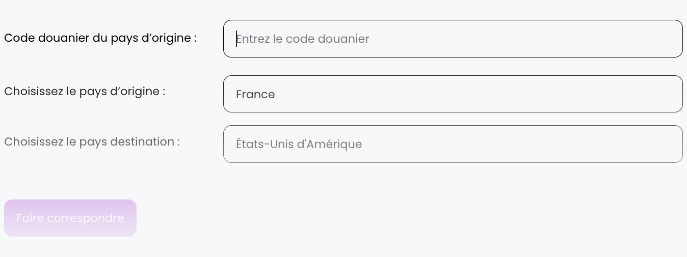Submit the form with Faire correspondre

(70, 218)
